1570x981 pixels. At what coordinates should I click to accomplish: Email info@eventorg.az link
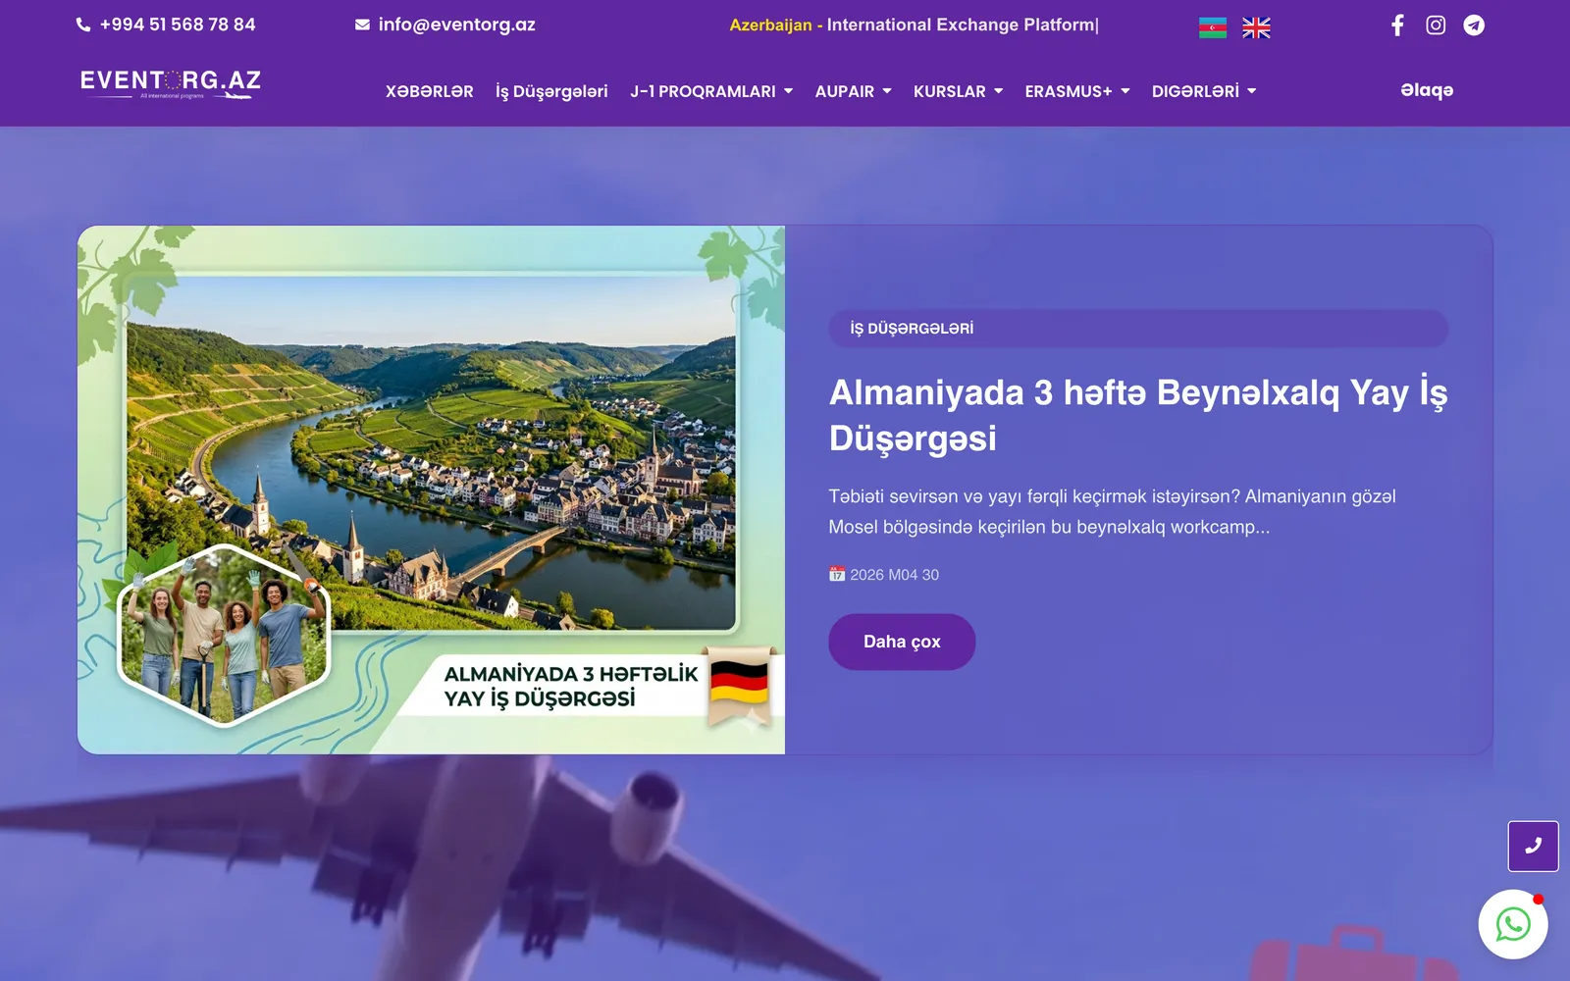click(457, 25)
